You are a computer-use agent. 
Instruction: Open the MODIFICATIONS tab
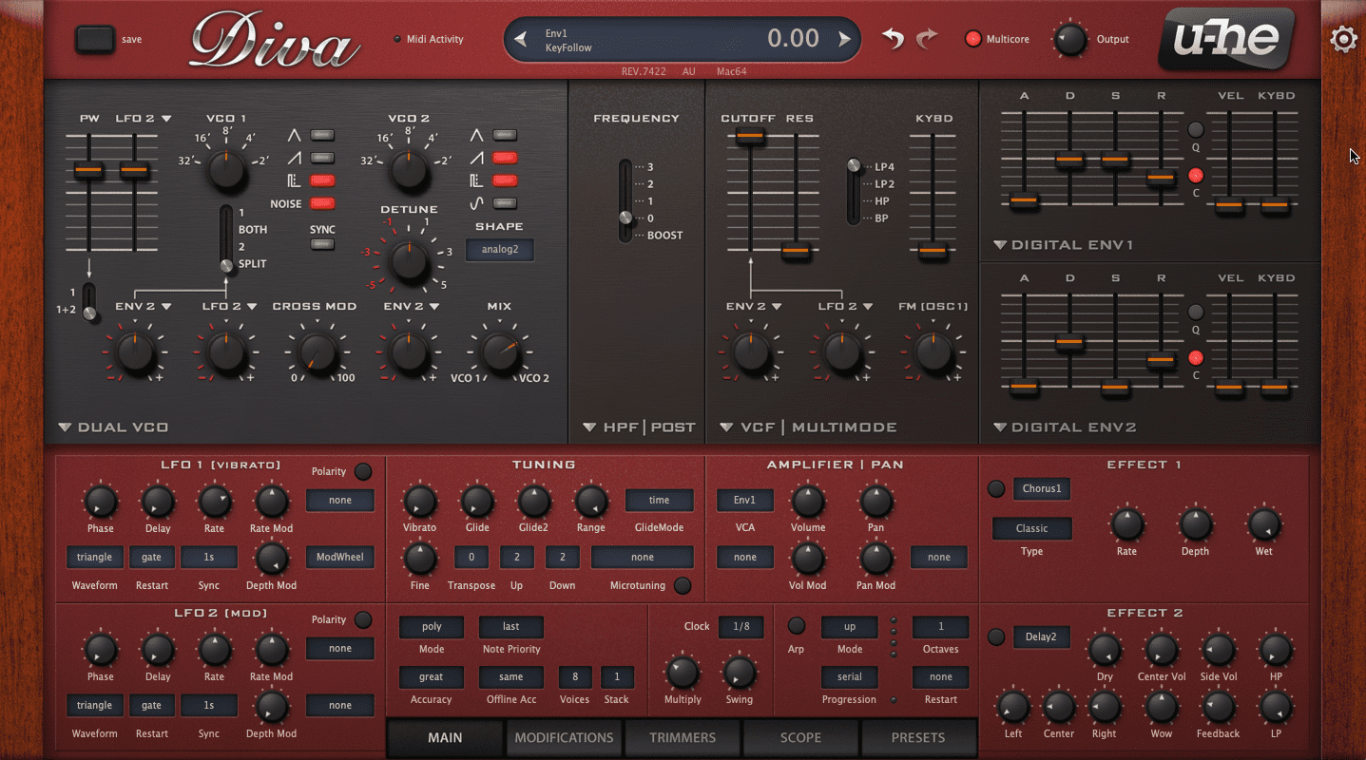564,737
